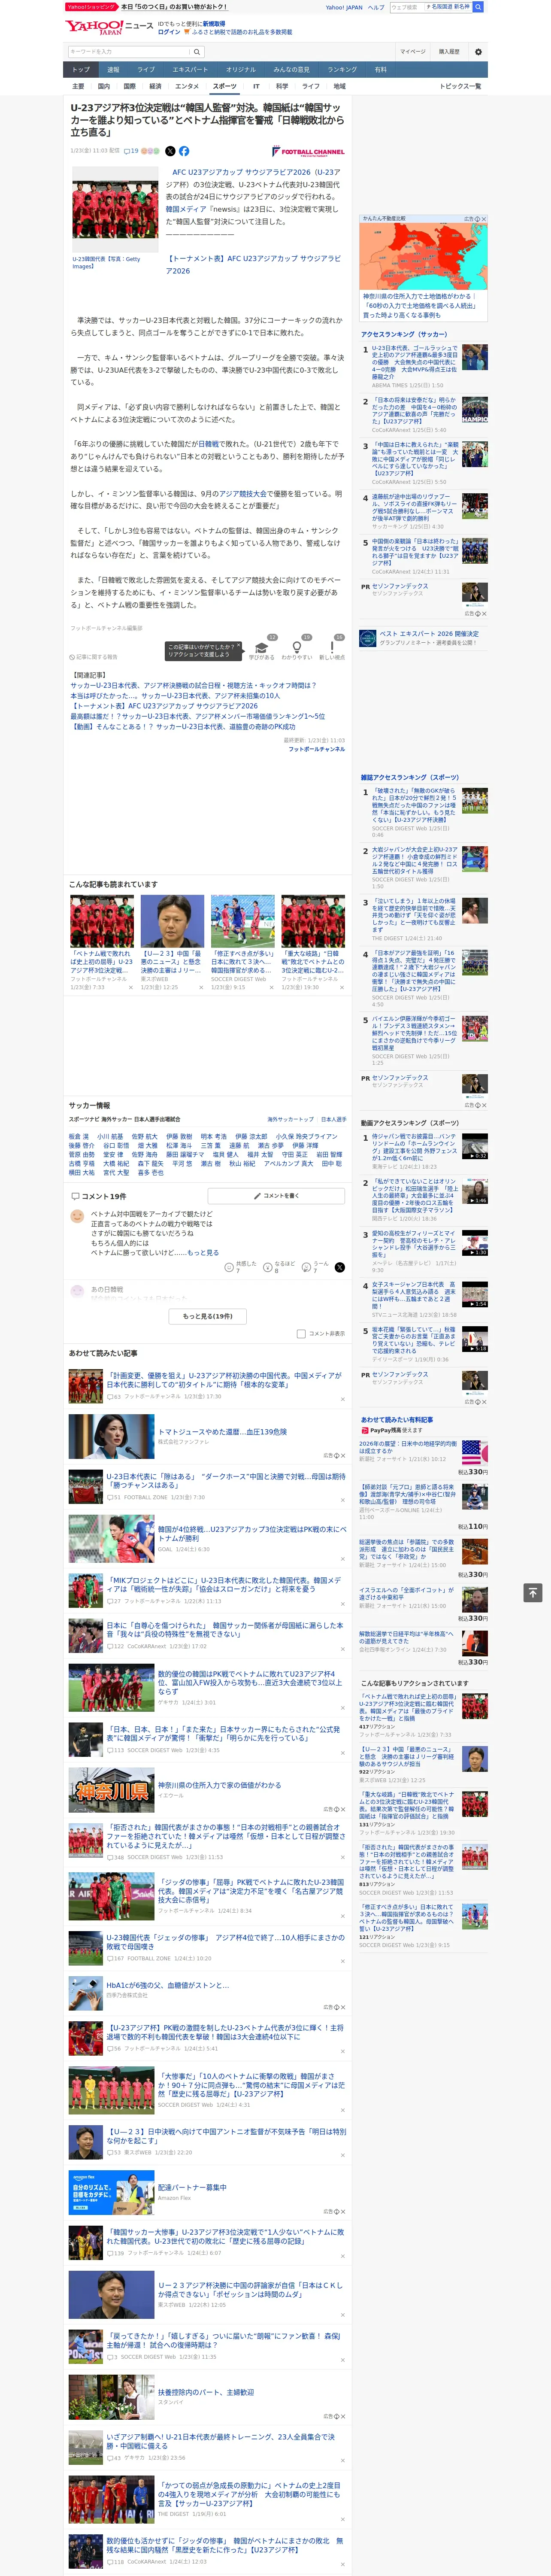Click the フットボールチャンネル source link under article
551x2576 pixels.
[x=317, y=749]
